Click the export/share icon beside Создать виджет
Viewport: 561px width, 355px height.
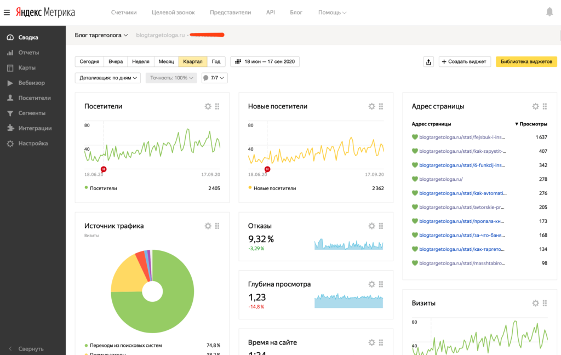coord(428,62)
